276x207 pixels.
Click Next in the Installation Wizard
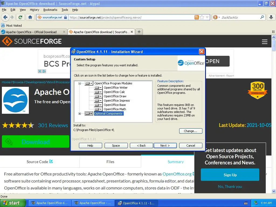click(165, 146)
